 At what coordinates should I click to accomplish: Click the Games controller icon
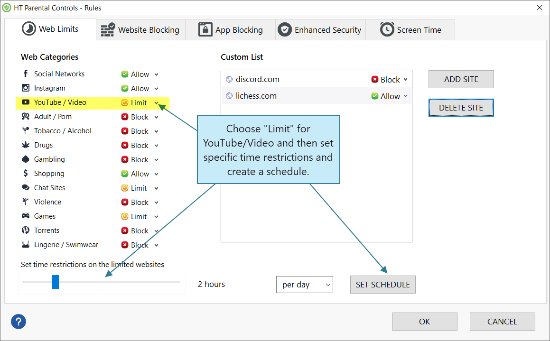point(26,216)
